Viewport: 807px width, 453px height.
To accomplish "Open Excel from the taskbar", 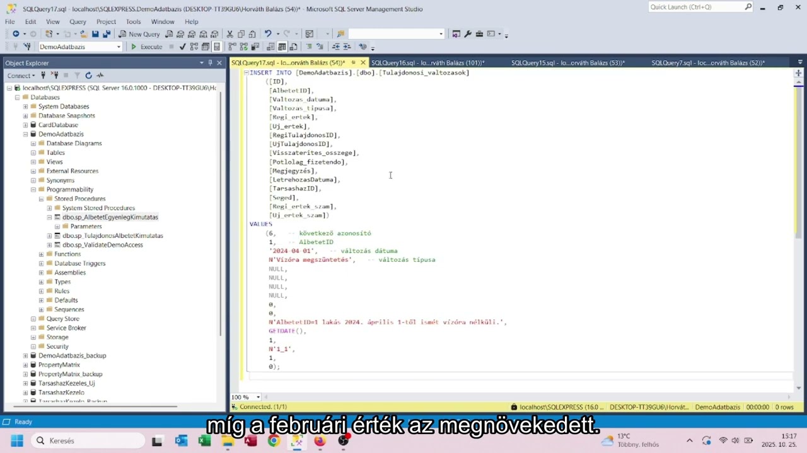I will tap(204, 440).
